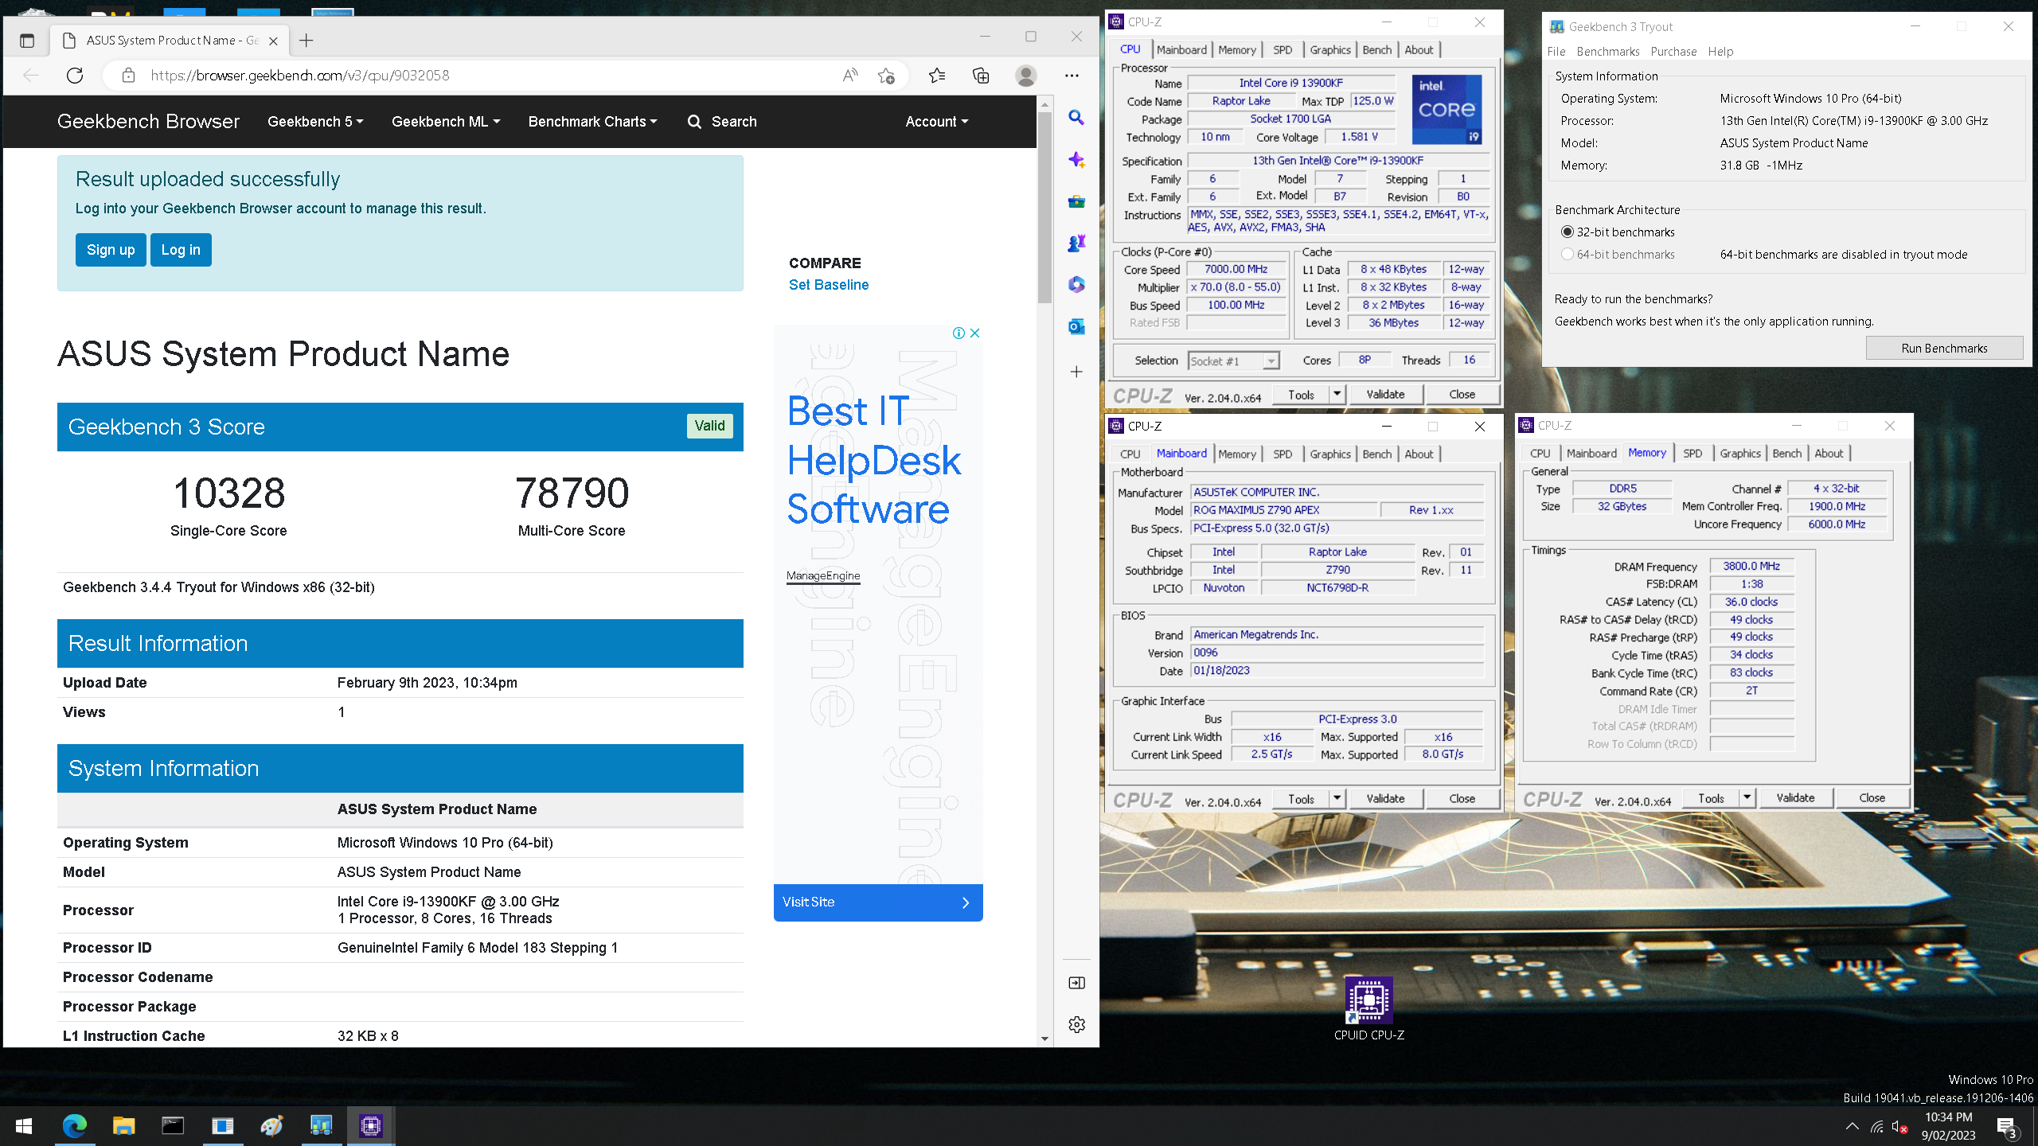Open the Benchmarks menu in Geekbench 3
This screenshot has width=2038, height=1146.
pyautogui.click(x=1607, y=51)
